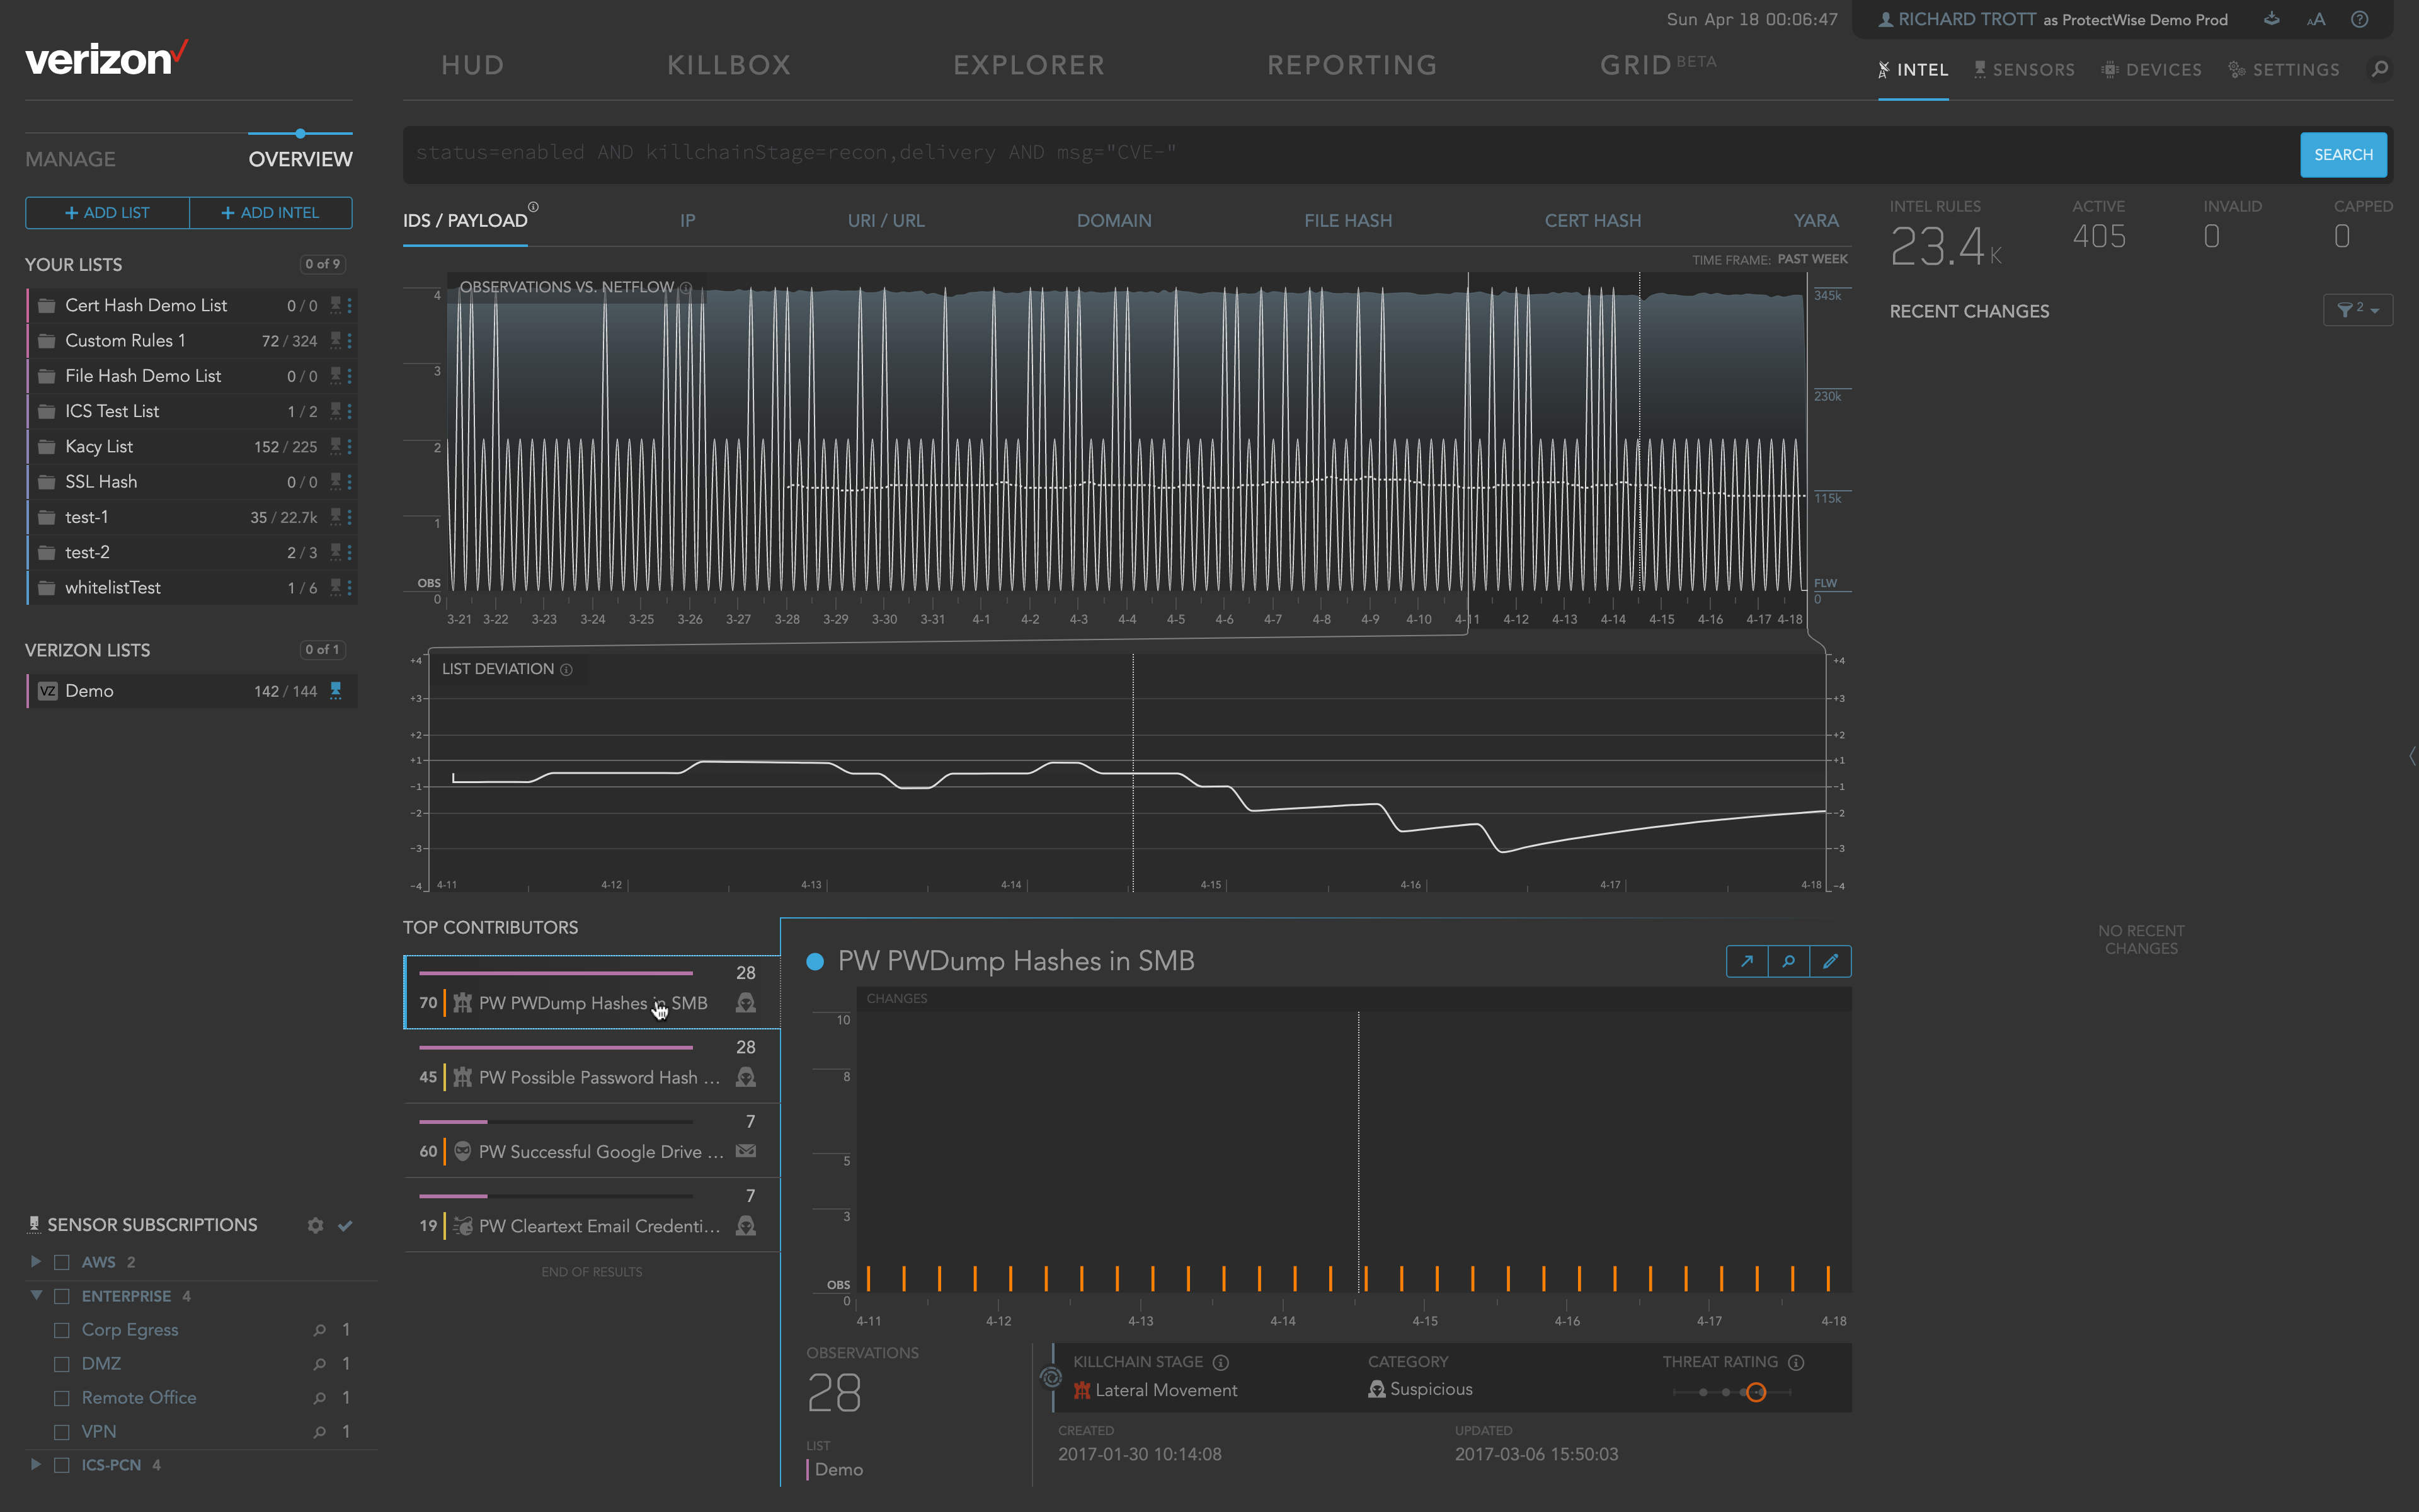Click the intel rules query input field
This screenshot has width=2419, height=1512.
click(x=1349, y=154)
